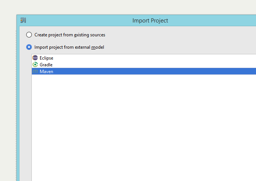The image size is (256, 181).
Task: Click the Maven 'm' icon in selected row
Action: pos(35,72)
